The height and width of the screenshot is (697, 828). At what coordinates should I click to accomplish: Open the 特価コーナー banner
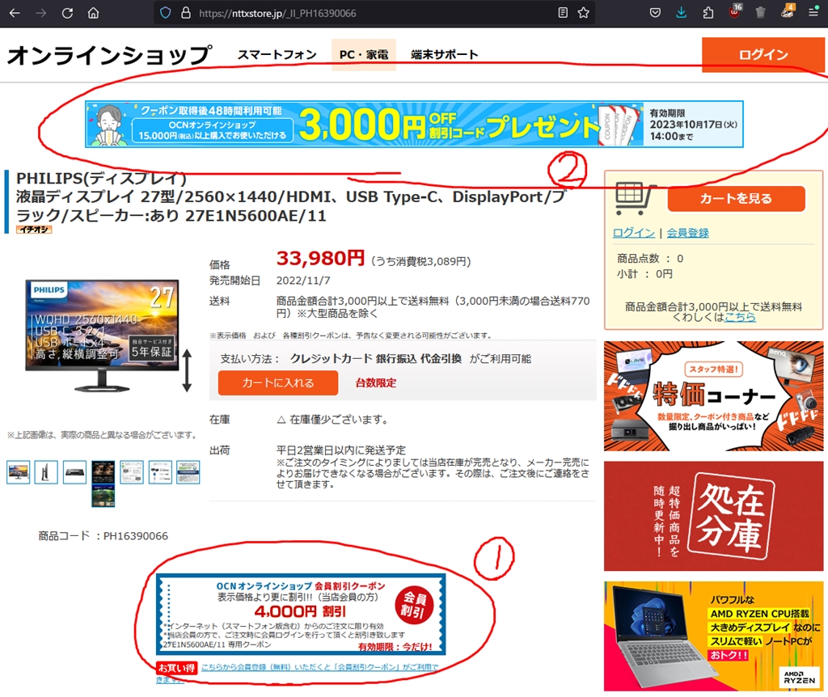713,396
